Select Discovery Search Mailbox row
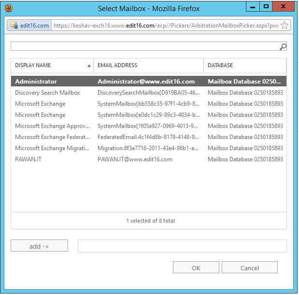The image size is (299, 295). (149, 93)
